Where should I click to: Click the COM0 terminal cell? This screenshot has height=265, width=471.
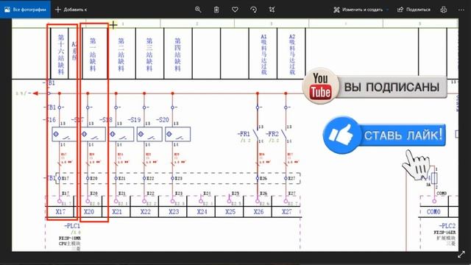coord(433,212)
